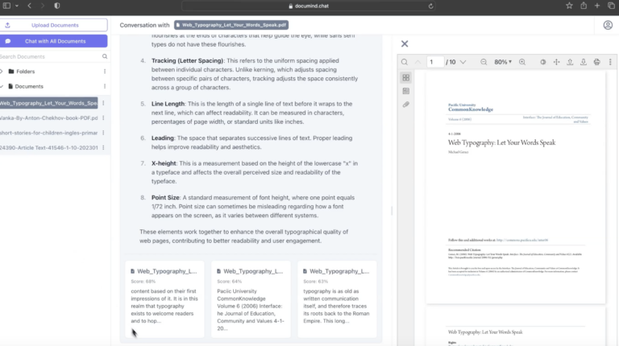Click the Upload Documents button
The height and width of the screenshot is (346, 619).
pyautogui.click(x=53, y=25)
